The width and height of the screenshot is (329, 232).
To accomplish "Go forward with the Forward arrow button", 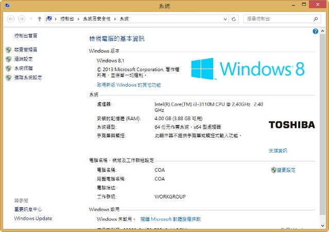I will pos(22,19).
